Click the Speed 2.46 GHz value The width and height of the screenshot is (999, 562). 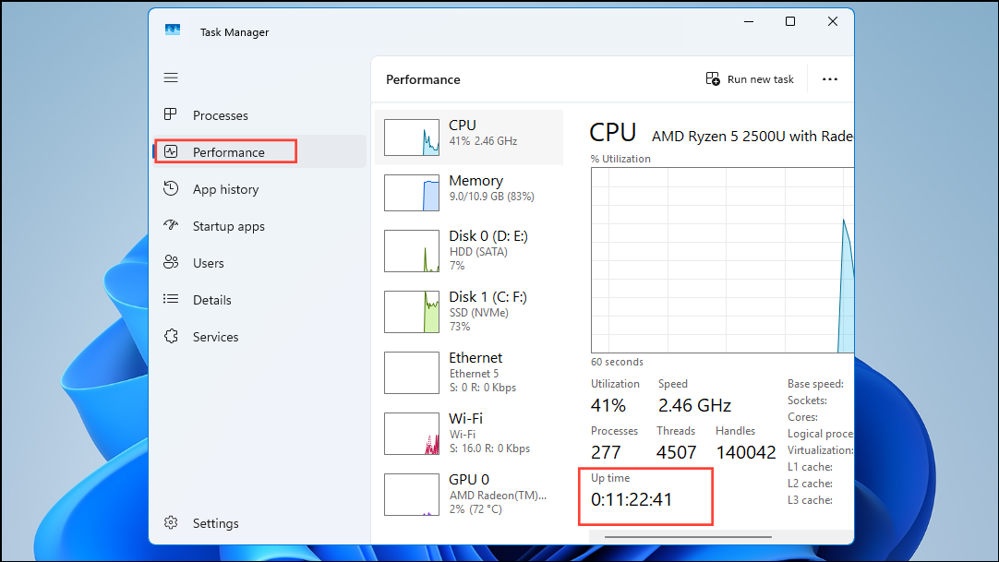click(694, 405)
